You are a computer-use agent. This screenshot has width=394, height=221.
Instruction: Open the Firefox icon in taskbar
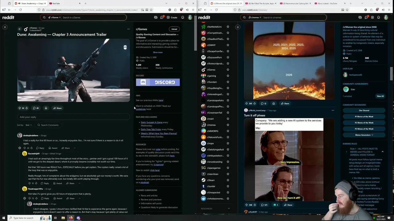point(71,218)
